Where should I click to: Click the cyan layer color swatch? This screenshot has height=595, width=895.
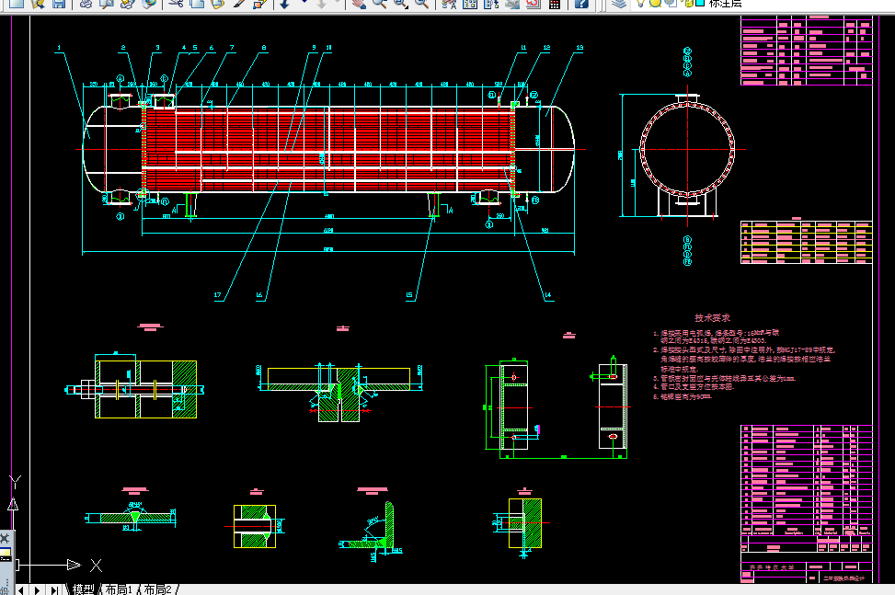coord(700,3)
